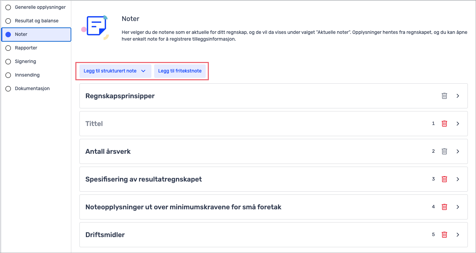Image resolution: width=476 pixels, height=253 pixels.
Task: Delete the Regnskapsprinsipper note via trash icon
Action: coord(444,96)
